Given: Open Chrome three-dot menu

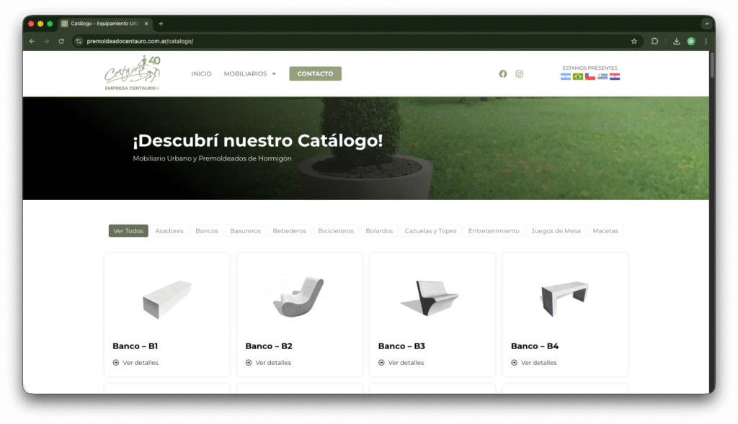Looking at the screenshot, I should [706, 41].
